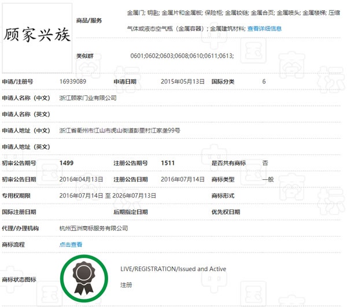Select the applicant address ending 江家垄99号

point(120,131)
